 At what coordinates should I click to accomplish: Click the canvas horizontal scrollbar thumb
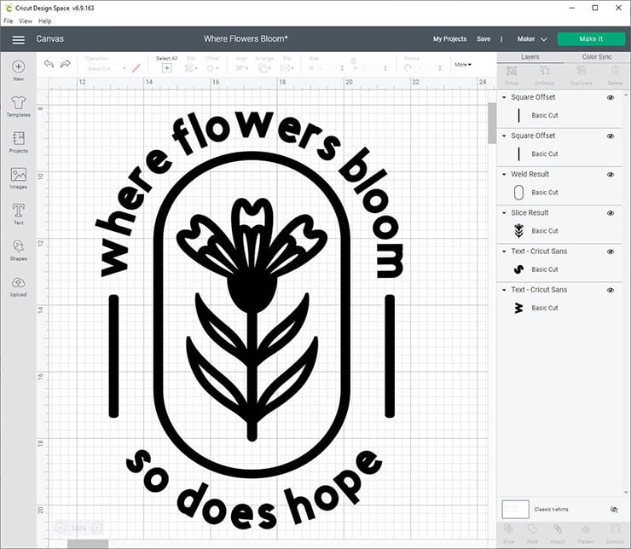click(88, 544)
